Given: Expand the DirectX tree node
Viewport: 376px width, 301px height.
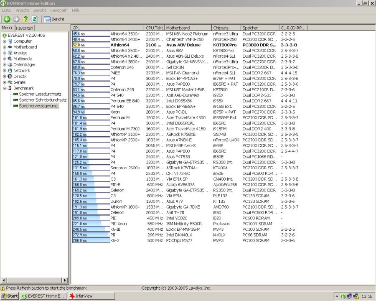Looking at the screenshot, I should (4, 77).
